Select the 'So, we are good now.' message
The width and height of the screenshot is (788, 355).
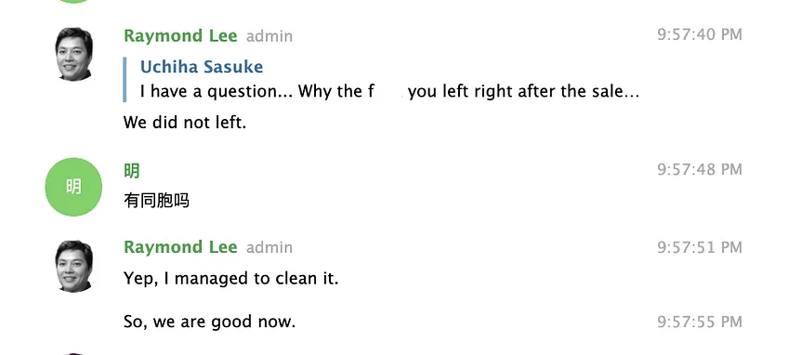(x=210, y=322)
